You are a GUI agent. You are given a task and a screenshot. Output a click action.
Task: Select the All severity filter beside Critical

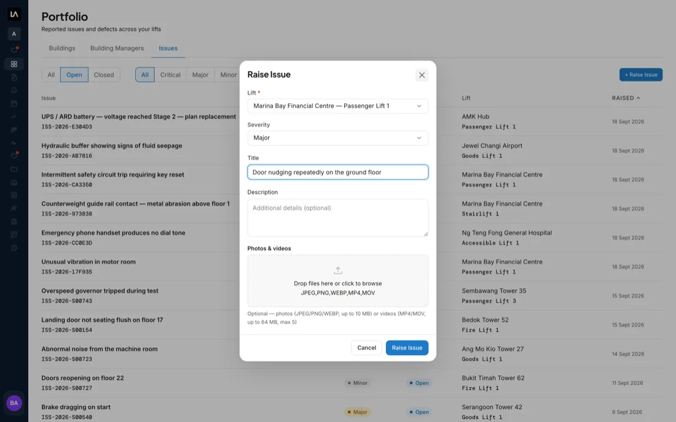click(145, 74)
